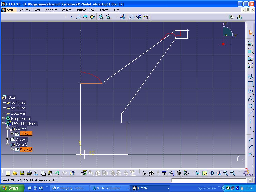Click the Edit Multi-Constraint icon
The height and width of the screenshot is (192, 256).
[250, 65]
